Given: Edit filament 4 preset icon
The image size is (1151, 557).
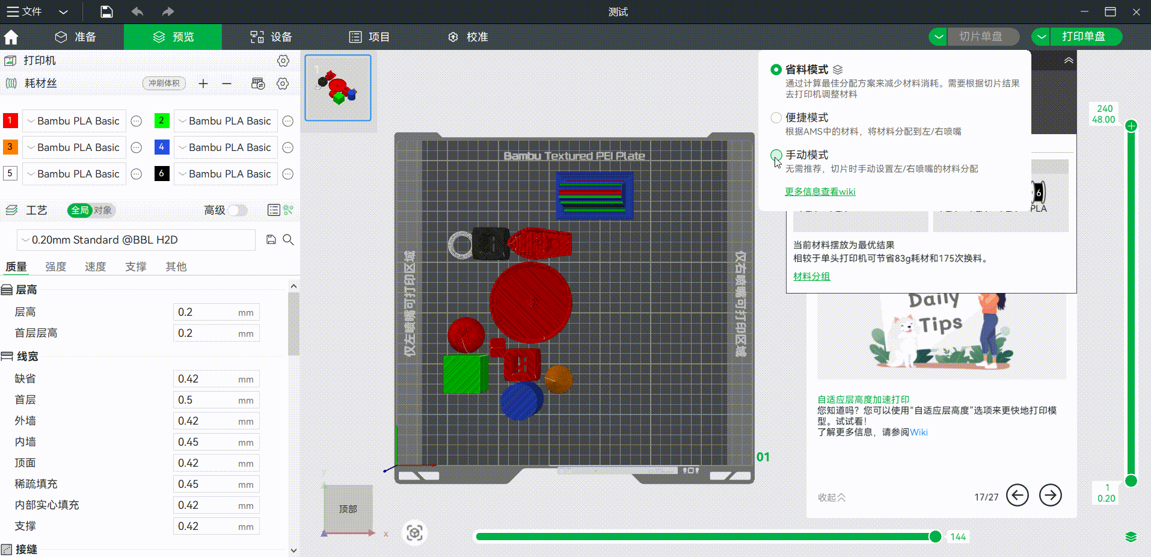Looking at the screenshot, I should tap(288, 147).
